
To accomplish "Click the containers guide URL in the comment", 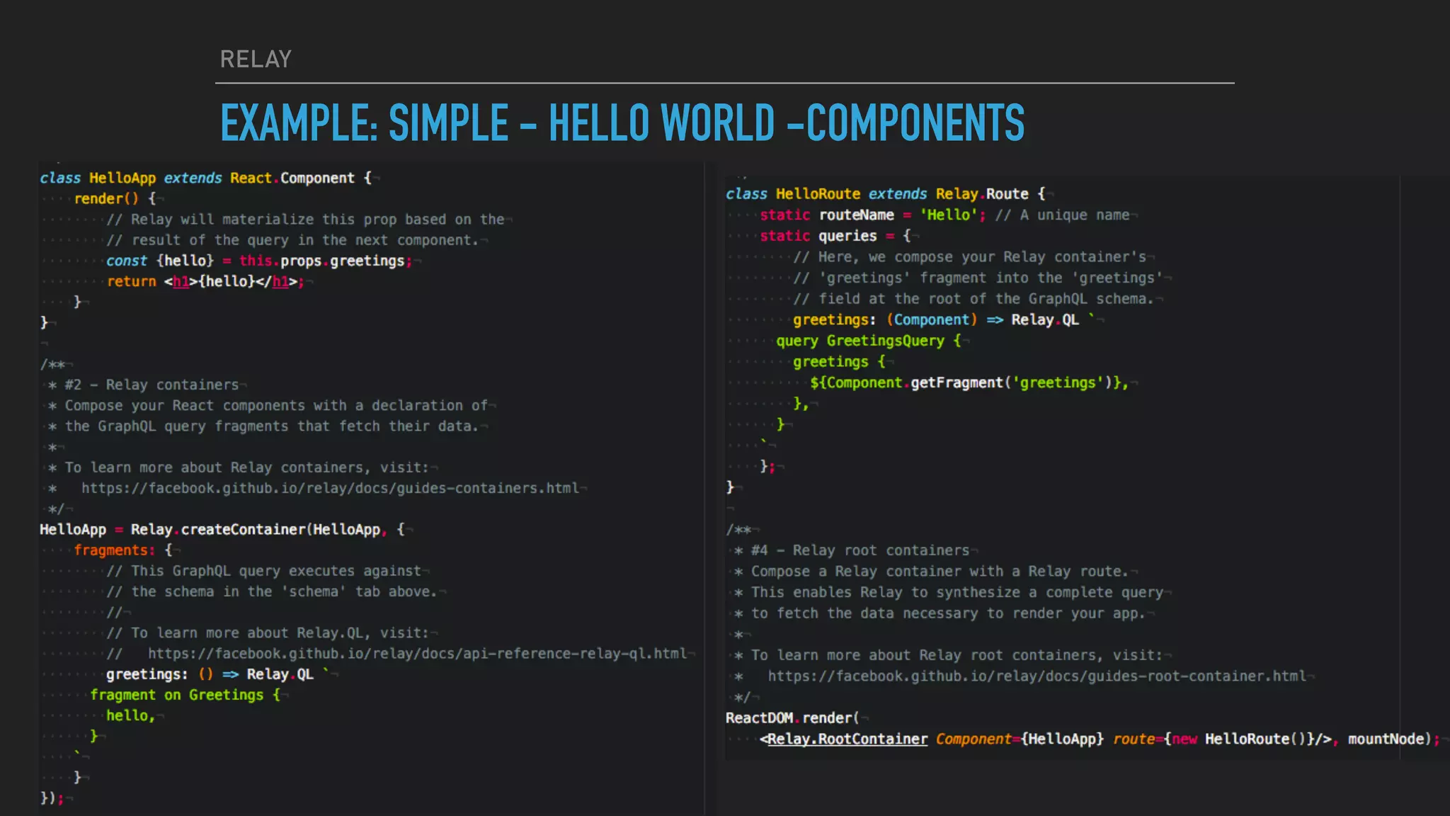I will [330, 488].
